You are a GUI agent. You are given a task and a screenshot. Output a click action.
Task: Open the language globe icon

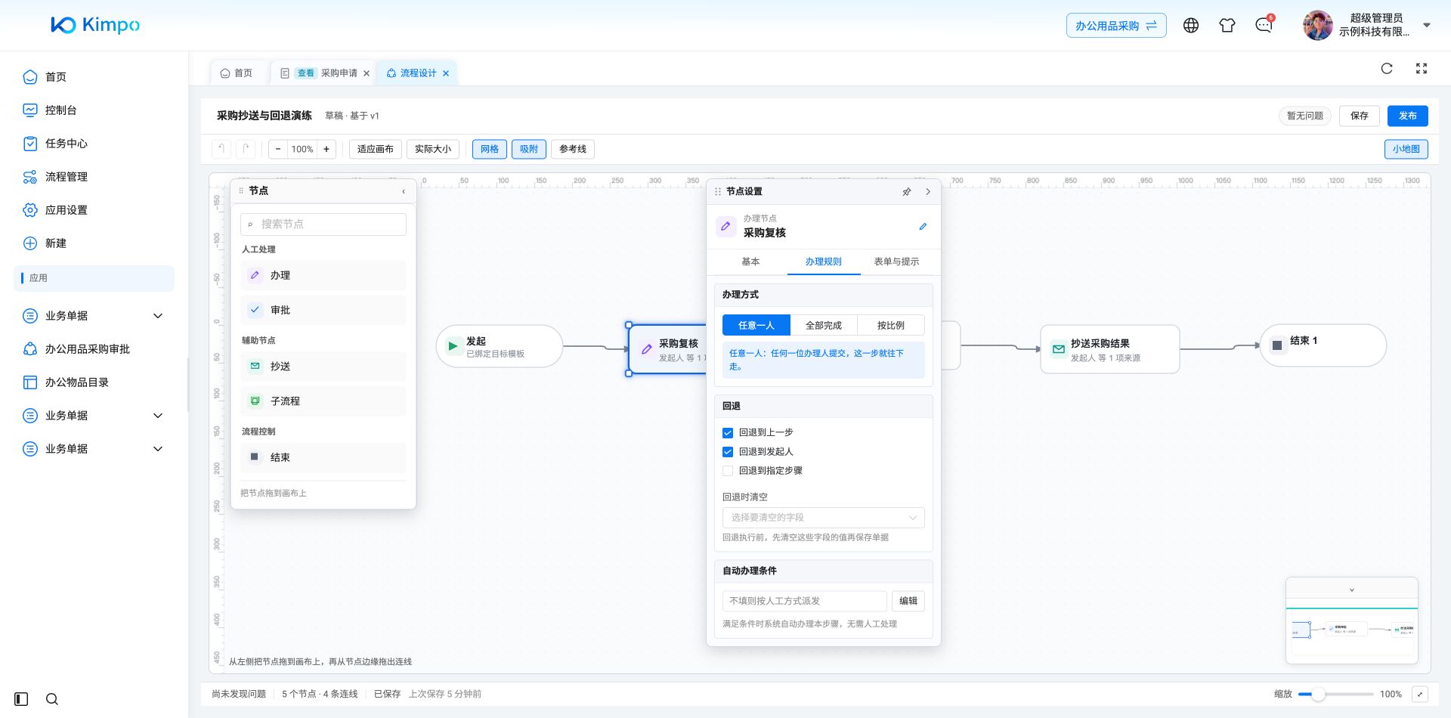[x=1191, y=26]
